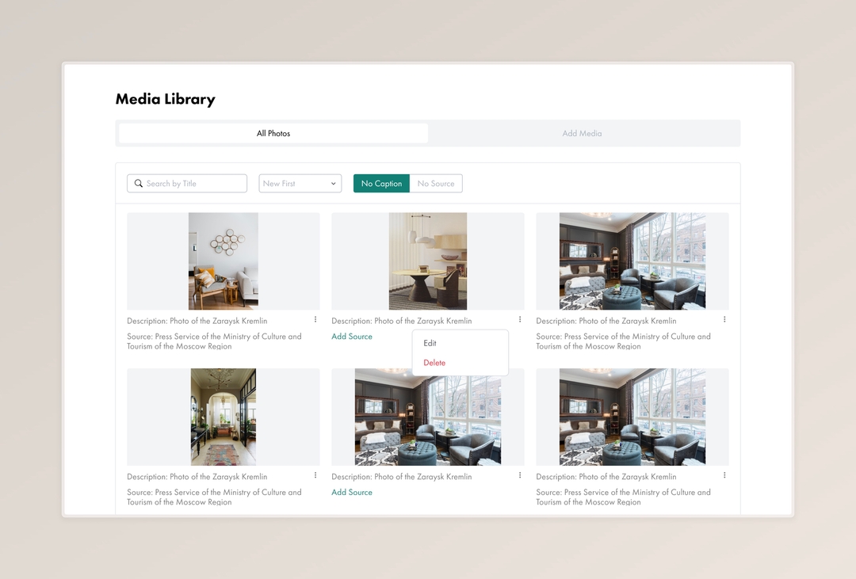Click the search magnifier icon
The image size is (856, 579).
tap(139, 183)
